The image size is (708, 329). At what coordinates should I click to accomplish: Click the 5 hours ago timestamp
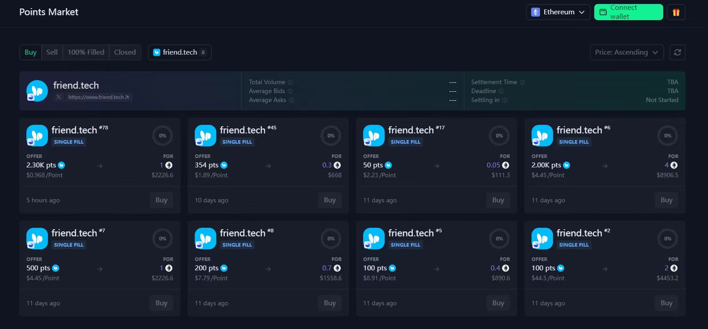[x=43, y=200]
